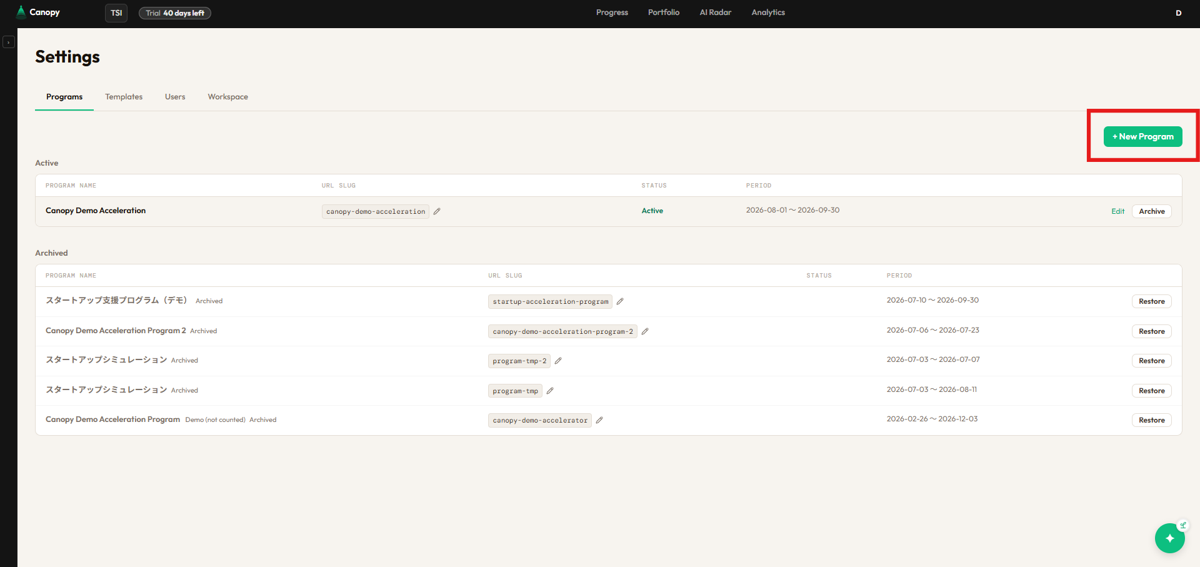Edit the canopy-demo-accelerator slug pencil icon

(599, 420)
